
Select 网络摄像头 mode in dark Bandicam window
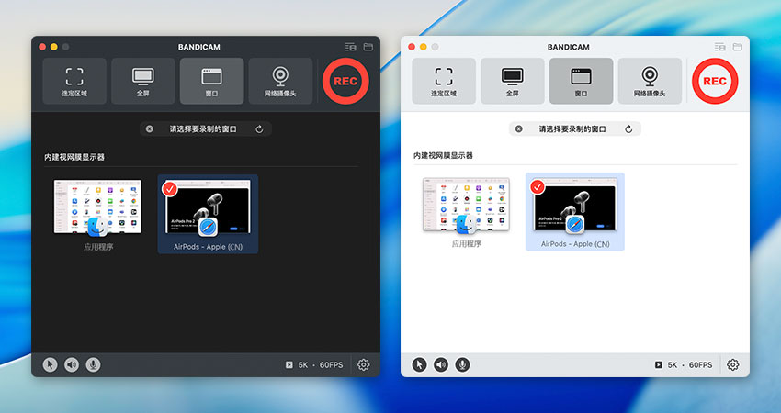pyautogui.click(x=280, y=81)
